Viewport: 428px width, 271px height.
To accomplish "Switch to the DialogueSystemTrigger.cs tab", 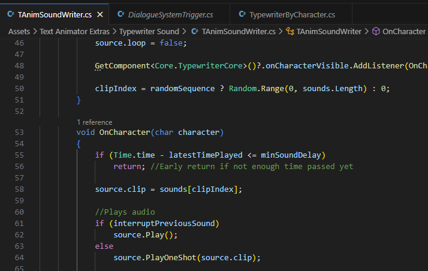I will tap(170, 14).
